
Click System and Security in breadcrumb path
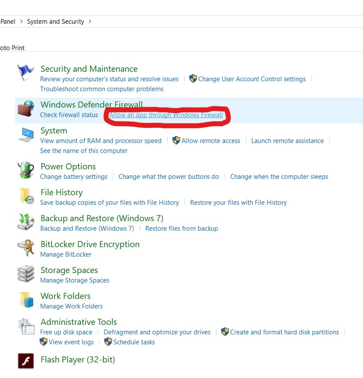tap(56, 22)
